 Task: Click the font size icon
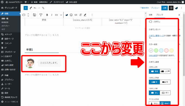pos(80,15)
